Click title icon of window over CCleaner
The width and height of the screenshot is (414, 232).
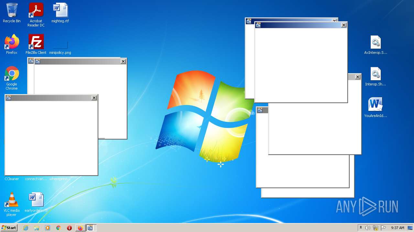click(9, 98)
